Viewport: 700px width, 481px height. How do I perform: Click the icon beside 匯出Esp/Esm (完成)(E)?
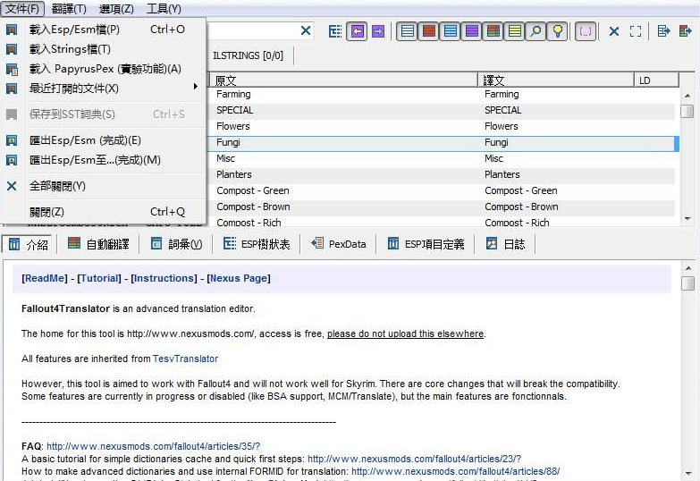pos(12,140)
